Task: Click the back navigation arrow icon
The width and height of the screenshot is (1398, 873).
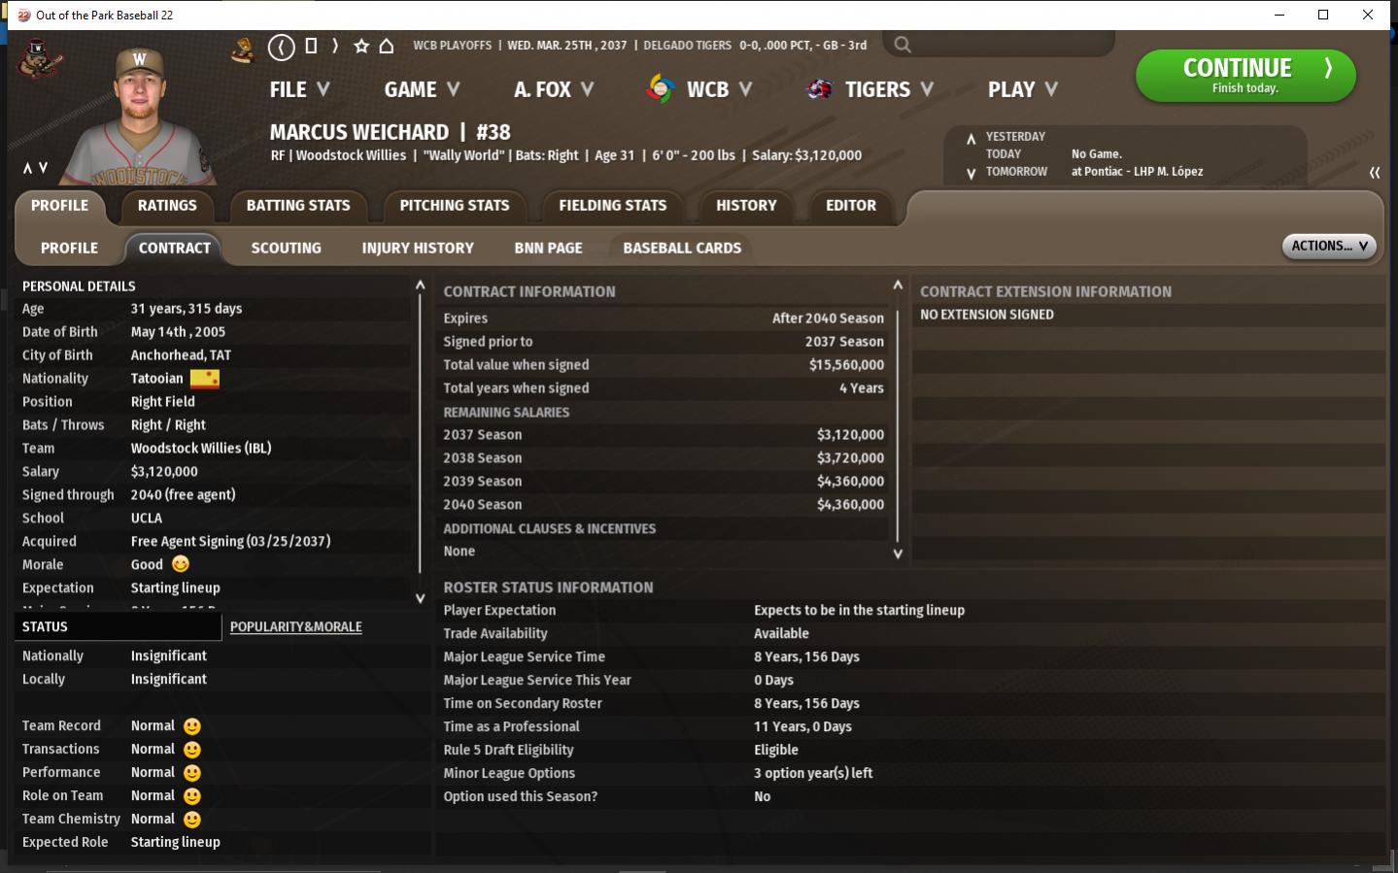Action: [281, 47]
